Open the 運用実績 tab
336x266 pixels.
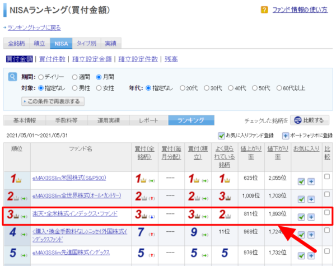109,120
